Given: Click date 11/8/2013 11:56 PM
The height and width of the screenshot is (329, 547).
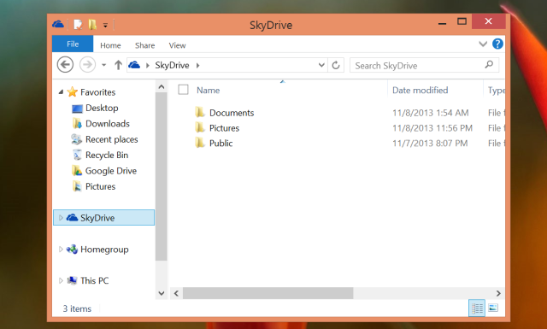Looking at the screenshot, I should (x=432, y=128).
